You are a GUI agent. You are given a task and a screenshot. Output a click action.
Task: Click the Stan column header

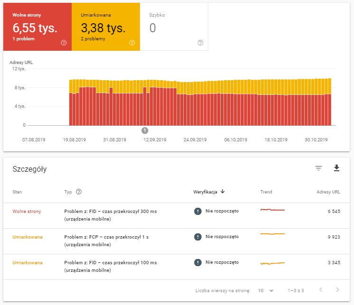(x=18, y=192)
